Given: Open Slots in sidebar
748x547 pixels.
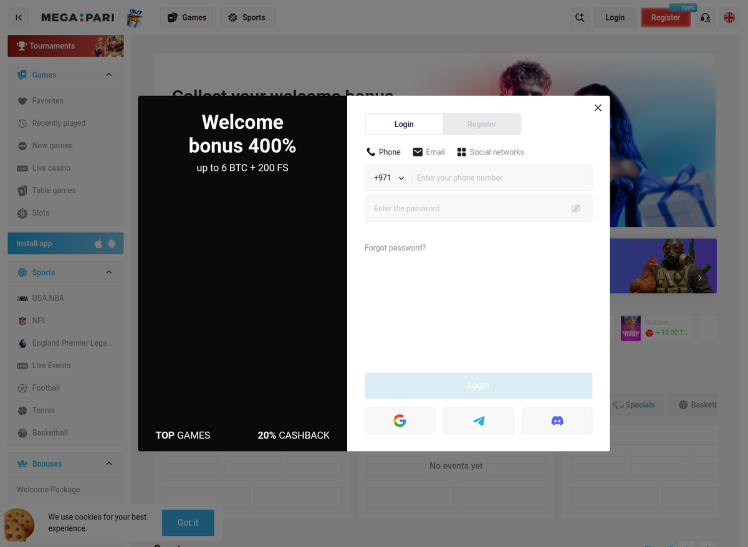Looking at the screenshot, I should click(65, 212).
